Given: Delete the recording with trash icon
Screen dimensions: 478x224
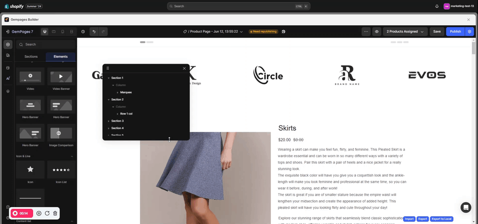Looking at the screenshot, I should (55, 214).
